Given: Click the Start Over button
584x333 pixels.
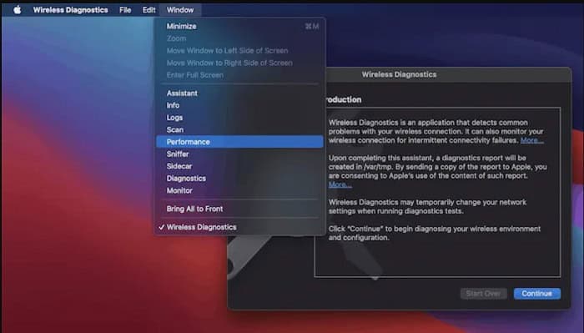Looking at the screenshot, I should (x=483, y=294).
